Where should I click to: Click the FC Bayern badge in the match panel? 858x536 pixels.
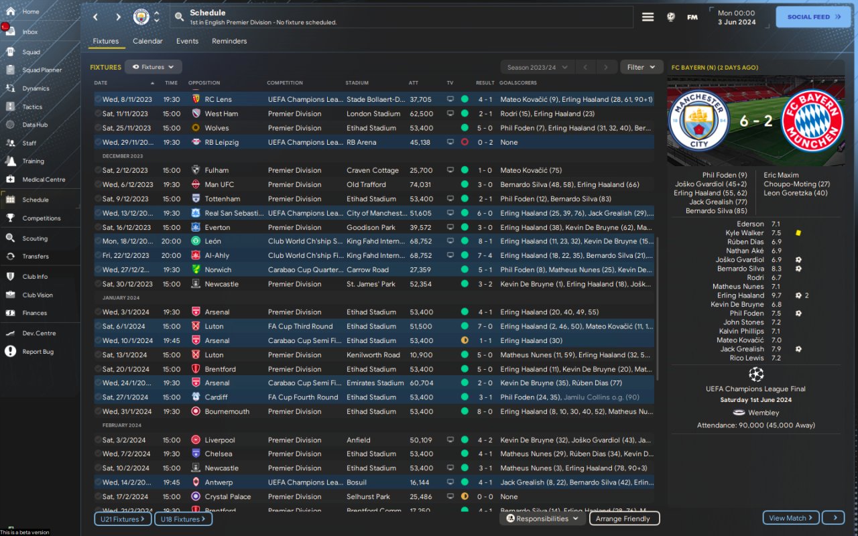(x=813, y=121)
